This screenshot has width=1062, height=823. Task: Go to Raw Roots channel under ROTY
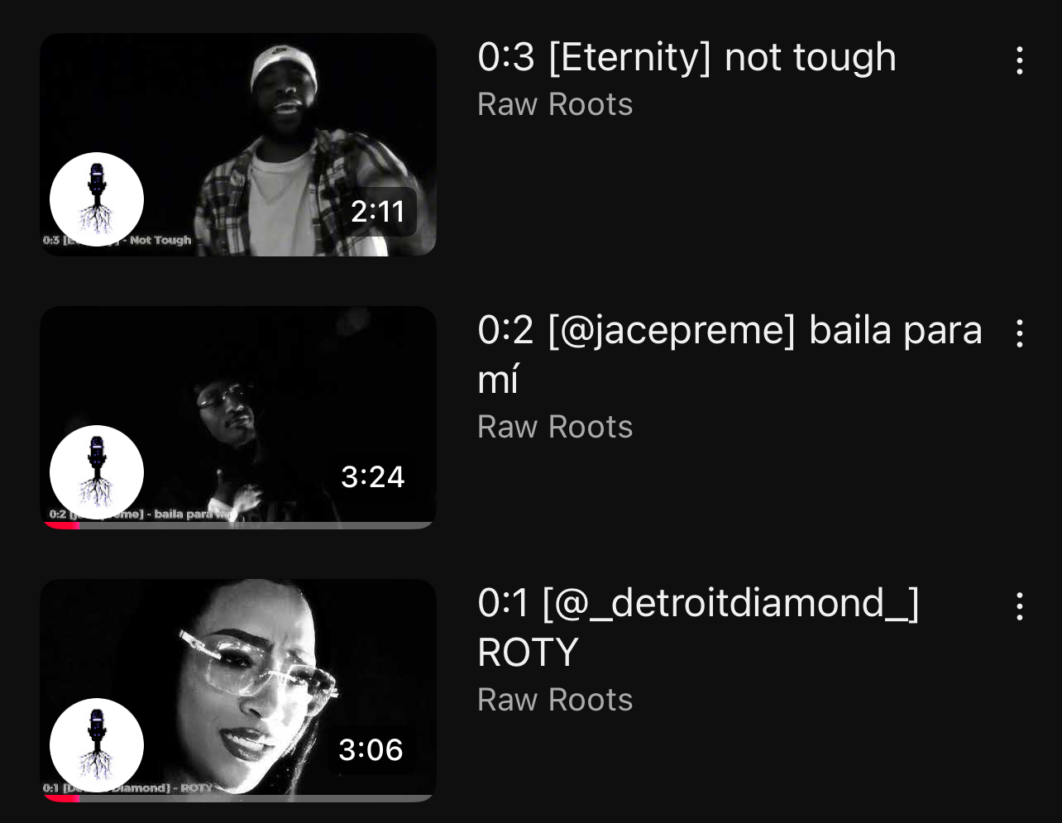pos(555,700)
